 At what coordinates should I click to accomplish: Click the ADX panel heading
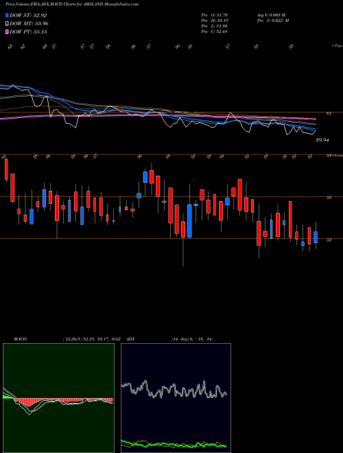tap(130, 339)
